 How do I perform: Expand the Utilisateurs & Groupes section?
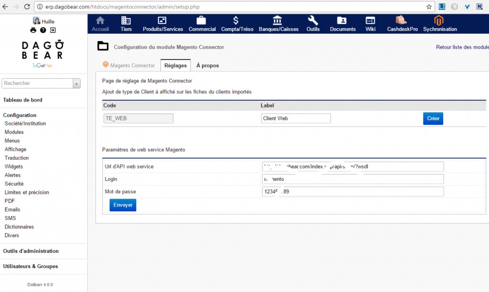point(31,266)
